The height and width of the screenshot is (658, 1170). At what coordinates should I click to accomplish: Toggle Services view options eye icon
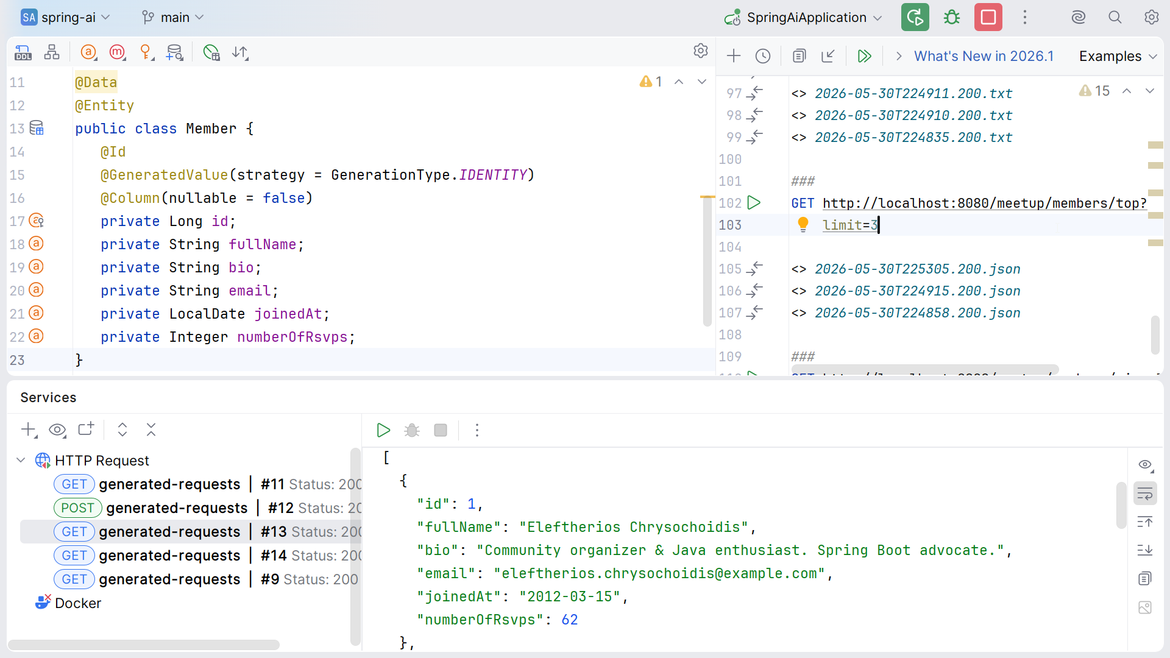click(57, 430)
